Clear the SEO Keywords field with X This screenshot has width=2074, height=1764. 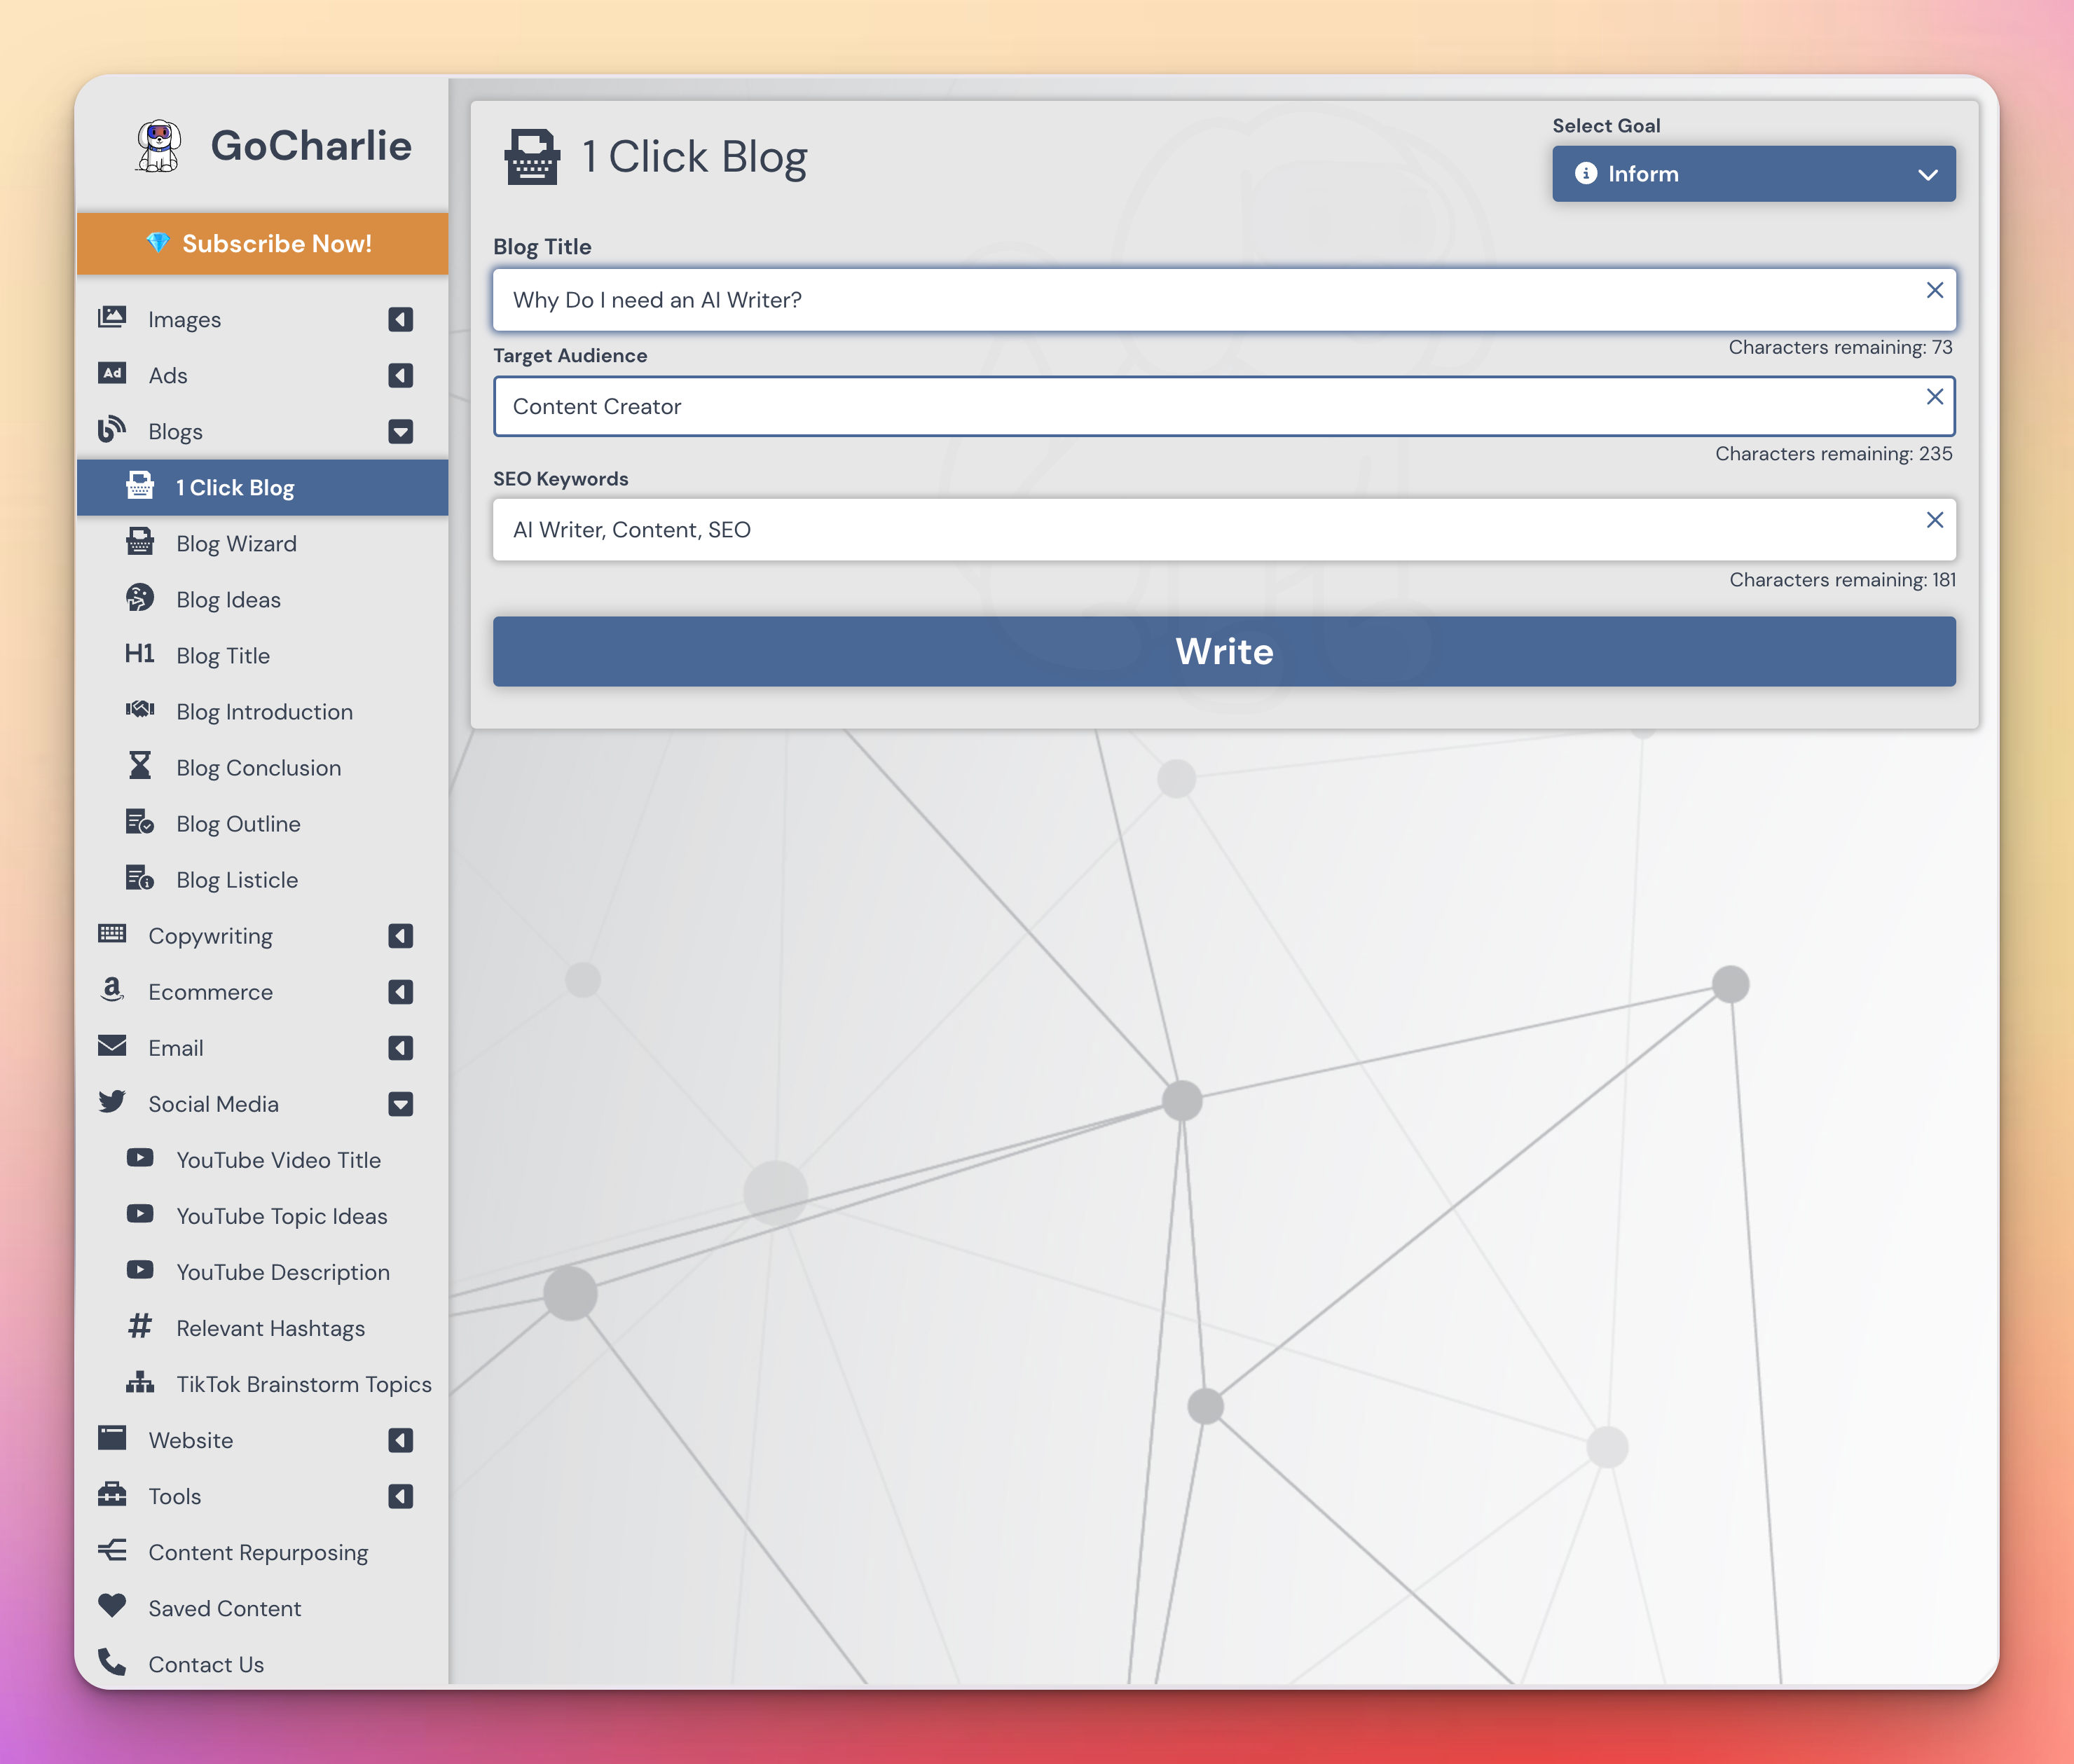pos(1934,519)
